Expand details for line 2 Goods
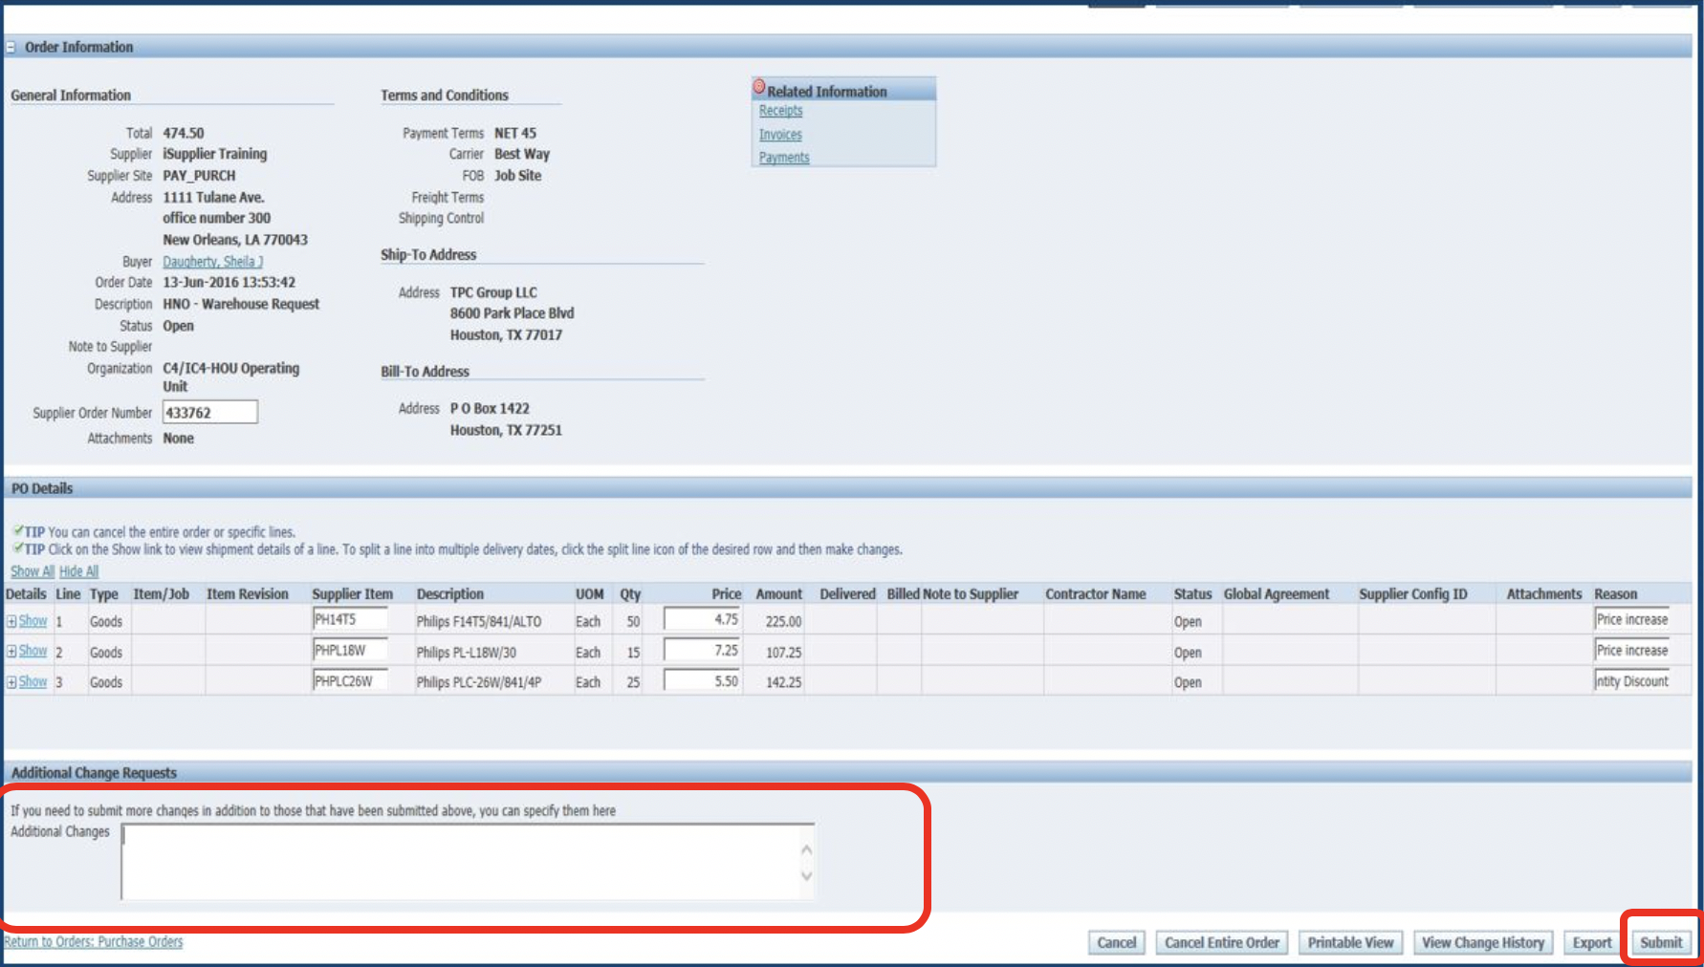This screenshot has height=967, width=1704. (11, 652)
